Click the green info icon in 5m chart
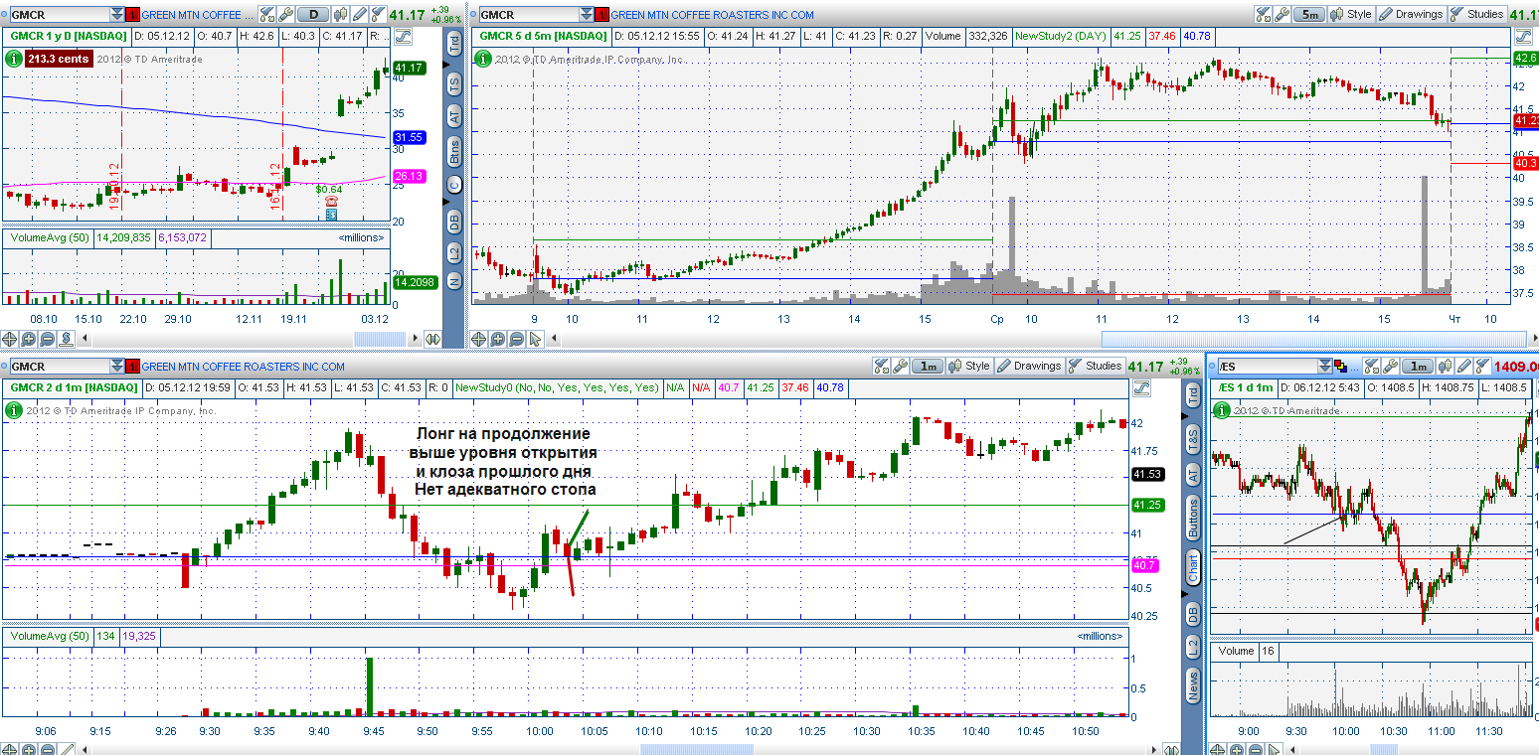Viewport: 1539px width, 755px height. pyautogui.click(x=484, y=60)
